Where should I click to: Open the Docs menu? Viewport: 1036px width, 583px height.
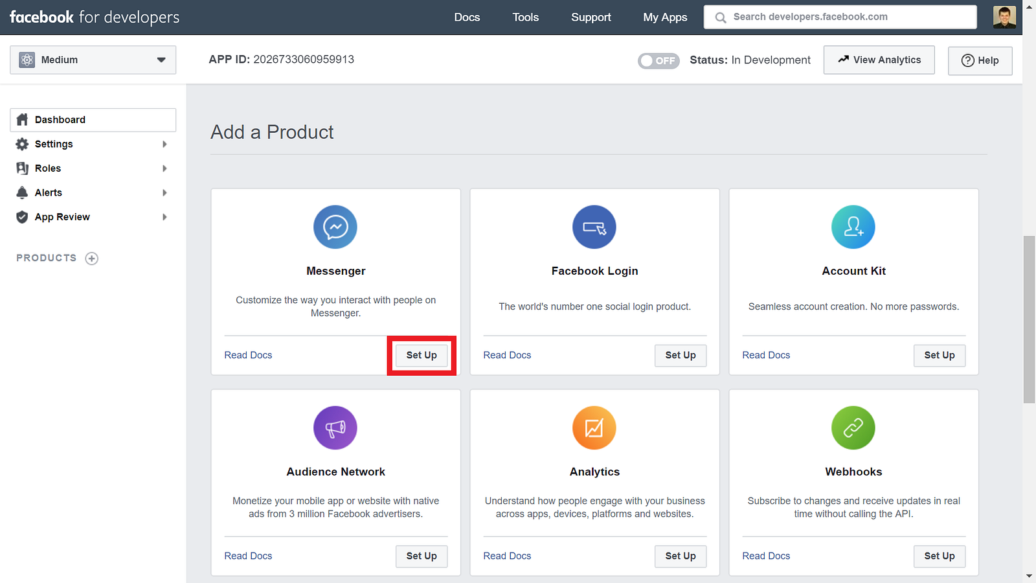[x=467, y=17]
